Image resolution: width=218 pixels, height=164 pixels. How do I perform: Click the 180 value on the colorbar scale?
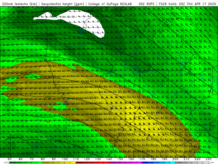point(153,159)
